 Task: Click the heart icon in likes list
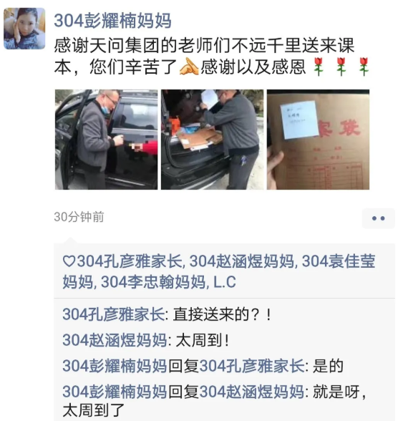coord(69,261)
